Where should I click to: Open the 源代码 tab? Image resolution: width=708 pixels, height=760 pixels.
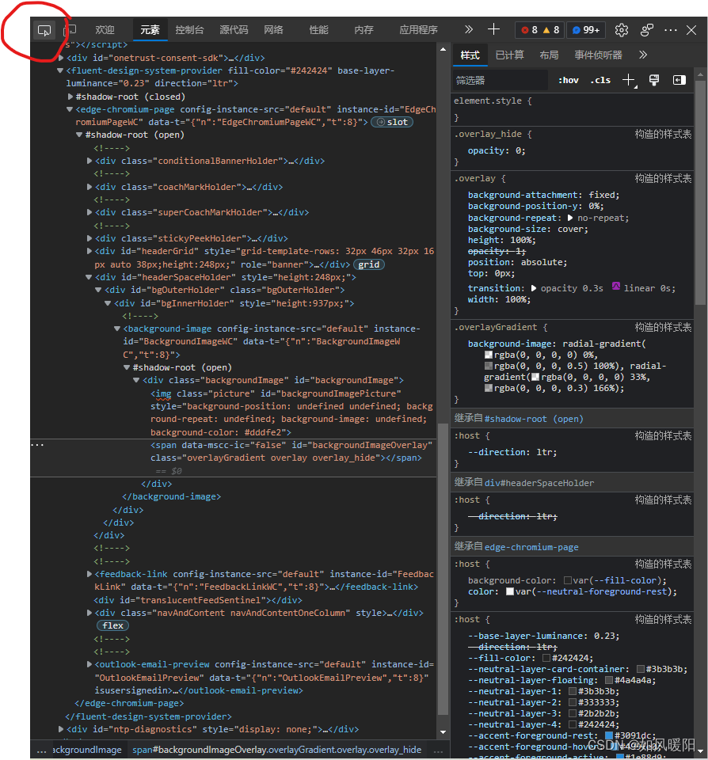tap(234, 30)
